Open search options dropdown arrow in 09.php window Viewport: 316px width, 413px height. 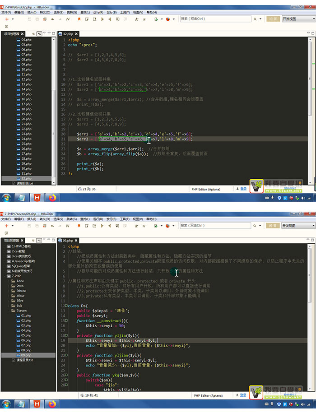pos(260,226)
